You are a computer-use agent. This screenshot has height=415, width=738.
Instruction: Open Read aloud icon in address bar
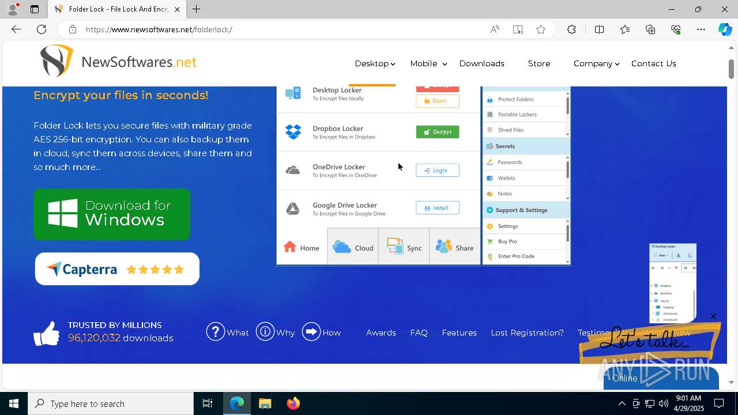pyautogui.click(x=495, y=29)
